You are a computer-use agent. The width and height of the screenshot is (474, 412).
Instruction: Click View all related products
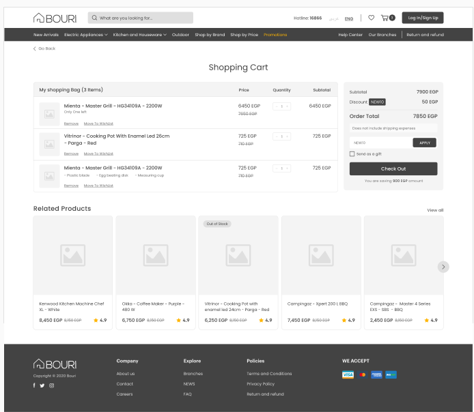click(435, 210)
